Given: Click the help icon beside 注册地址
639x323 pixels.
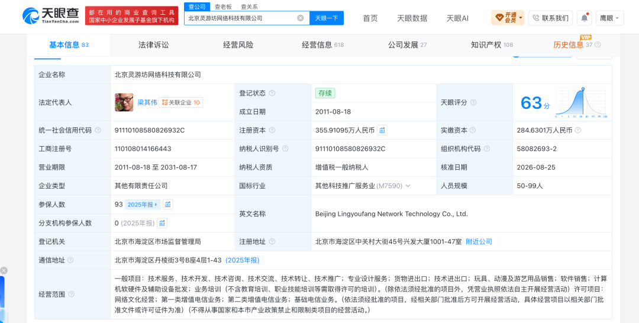Looking at the screenshot, I should coord(272,241).
